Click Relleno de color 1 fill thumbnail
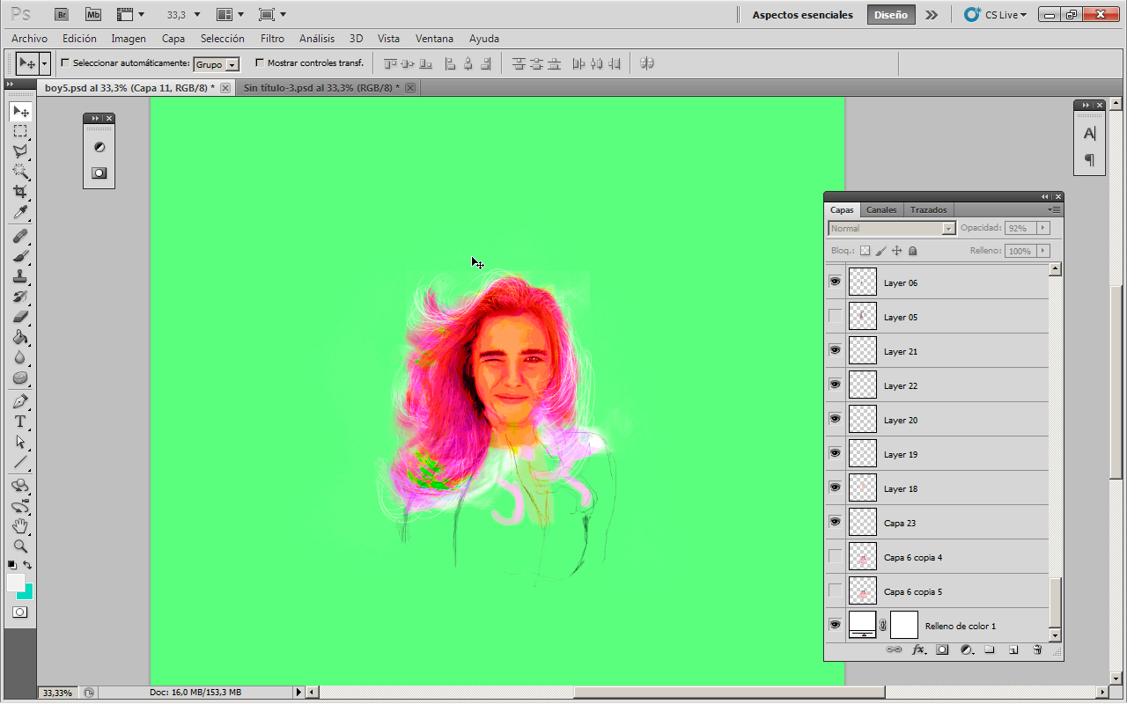The image size is (1127, 704). point(863,625)
